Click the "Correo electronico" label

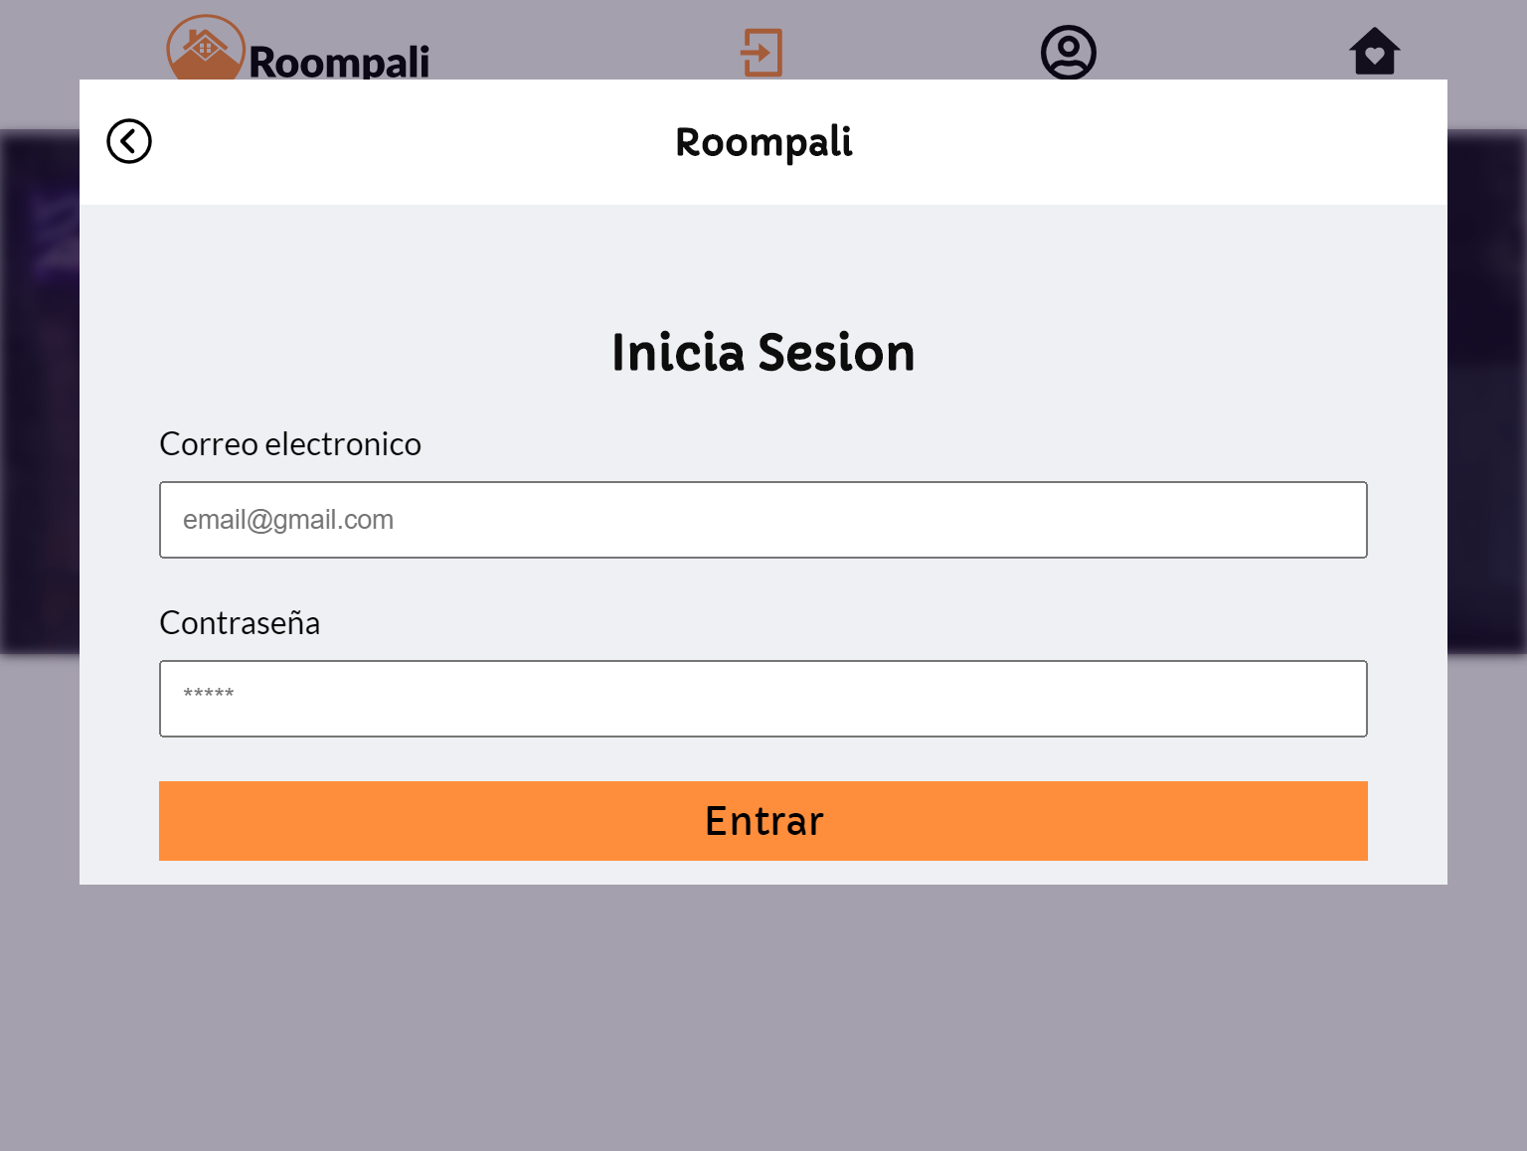[290, 444]
